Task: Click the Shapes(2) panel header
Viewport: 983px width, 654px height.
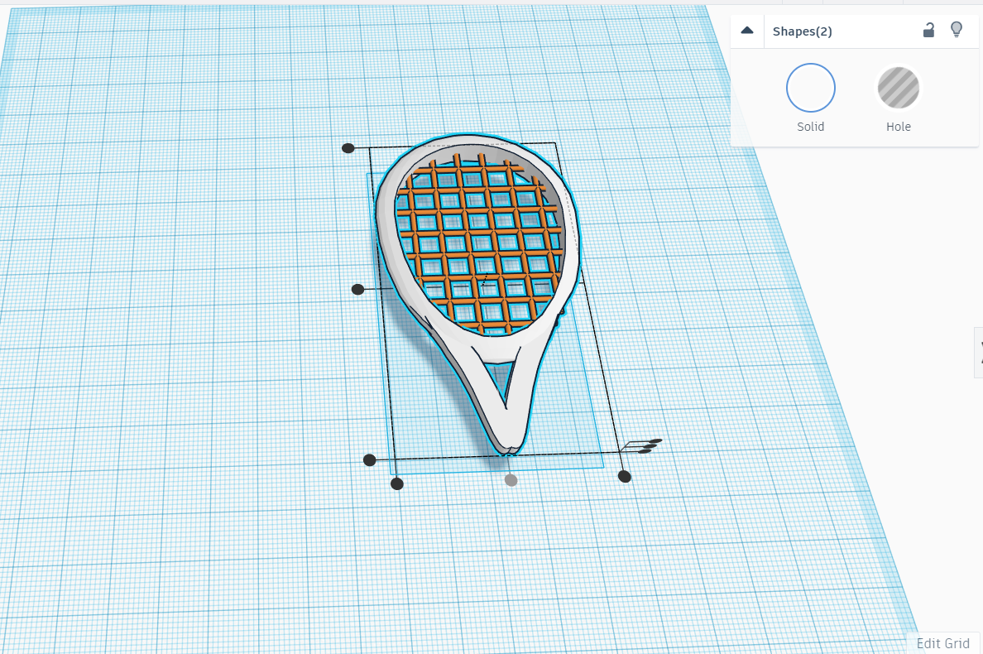Action: (803, 31)
